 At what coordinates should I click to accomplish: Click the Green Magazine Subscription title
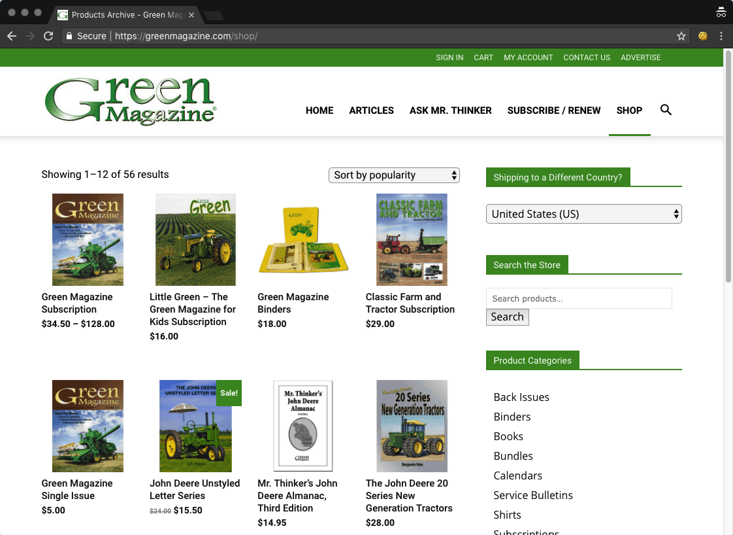point(77,303)
